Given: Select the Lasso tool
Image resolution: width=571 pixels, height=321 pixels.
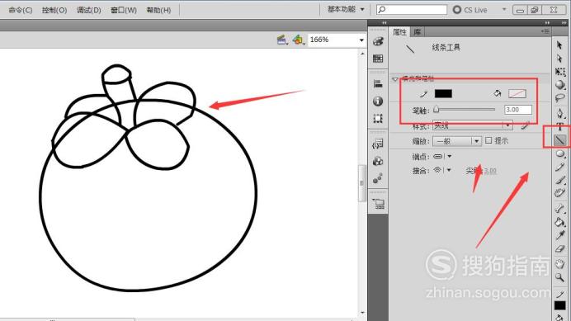Looking at the screenshot, I should [x=559, y=98].
